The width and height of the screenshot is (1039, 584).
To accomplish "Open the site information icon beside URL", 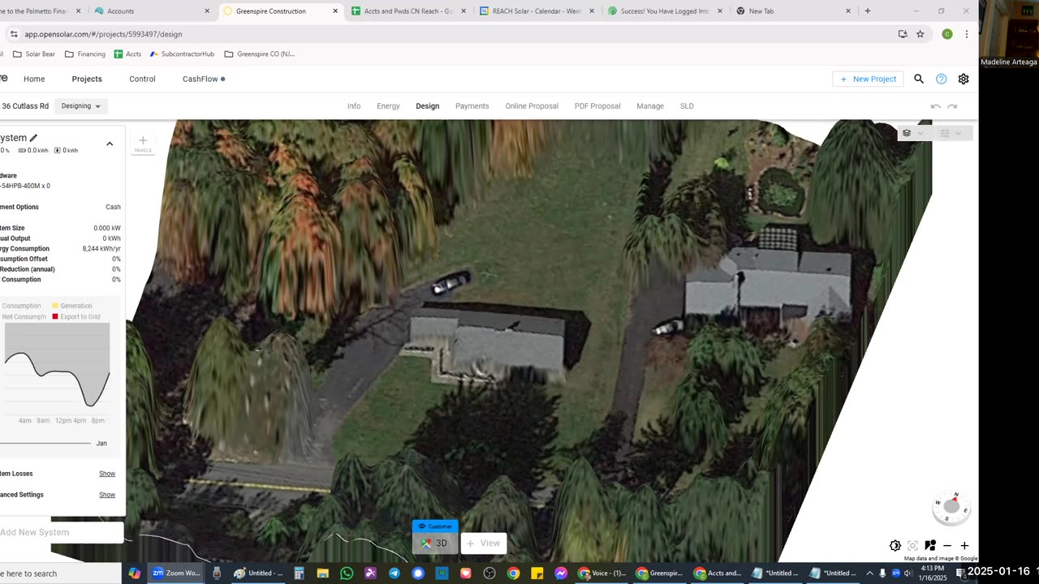I will (14, 34).
